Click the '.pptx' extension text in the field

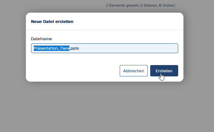(74, 48)
